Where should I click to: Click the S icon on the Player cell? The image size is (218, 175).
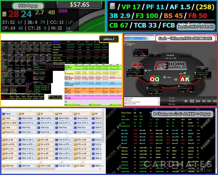click(4, 114)
